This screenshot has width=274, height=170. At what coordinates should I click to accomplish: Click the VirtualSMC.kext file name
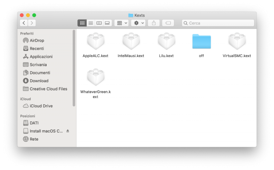[x=237, y=56]
